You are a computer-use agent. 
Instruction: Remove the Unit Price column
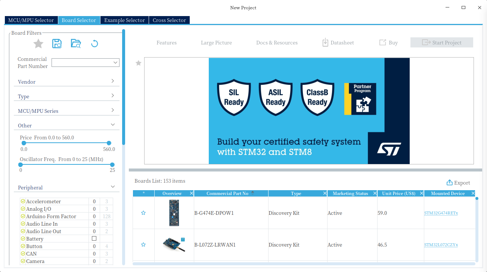pos(422,193)
